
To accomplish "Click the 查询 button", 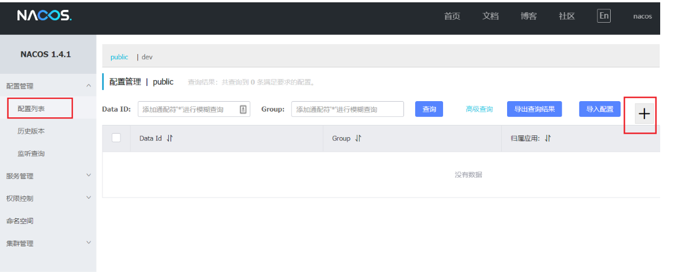I will (429, 109).
